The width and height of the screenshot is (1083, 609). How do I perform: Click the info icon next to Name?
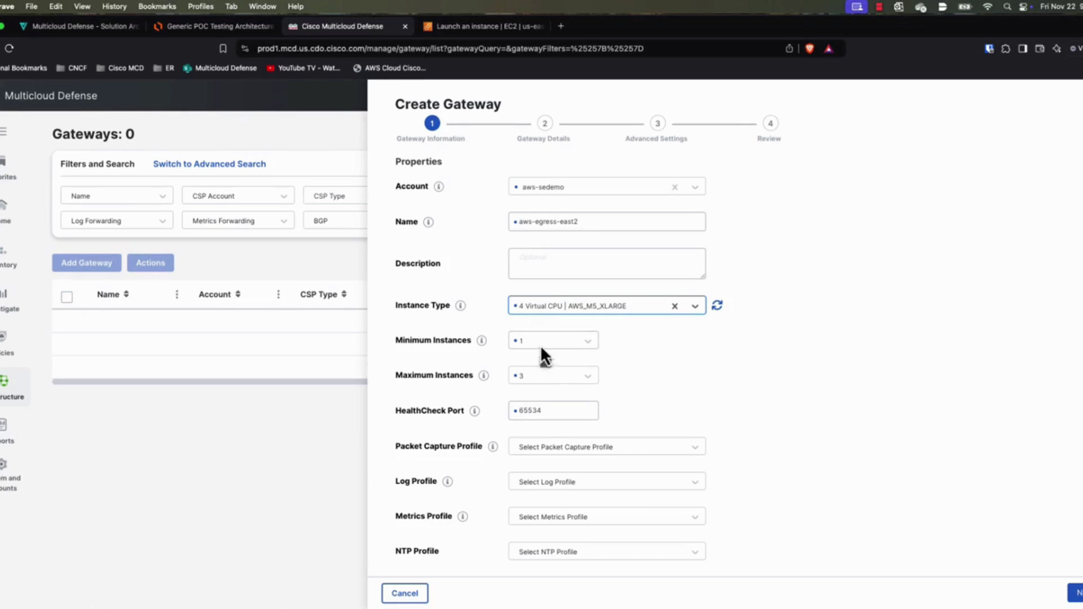click(429, 222)
